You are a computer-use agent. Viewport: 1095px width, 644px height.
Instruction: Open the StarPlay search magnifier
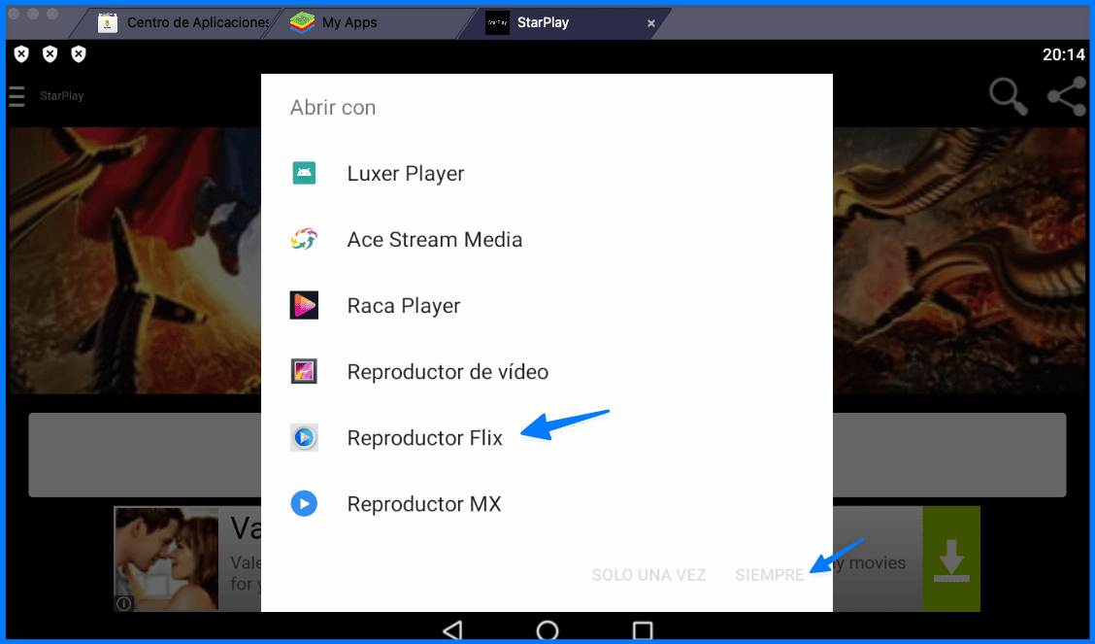click(1008, 96)
